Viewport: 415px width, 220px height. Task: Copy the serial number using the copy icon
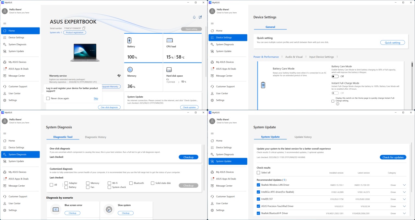[x=84, y=28]
